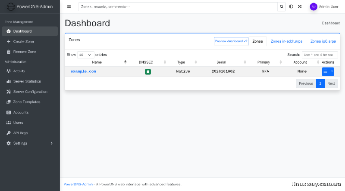Viewport: 345px width, 191px height.
Task: Click the Previous pagination button
Action: click(306, 83)
